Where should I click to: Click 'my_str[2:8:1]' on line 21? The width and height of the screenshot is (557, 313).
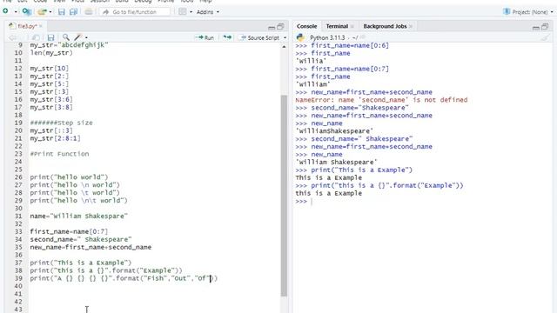coord(55,138)
